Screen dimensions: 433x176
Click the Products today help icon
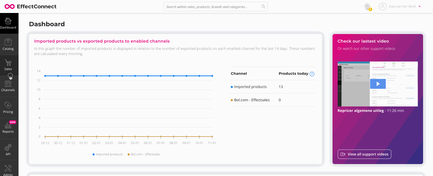[x=312, y=74]
